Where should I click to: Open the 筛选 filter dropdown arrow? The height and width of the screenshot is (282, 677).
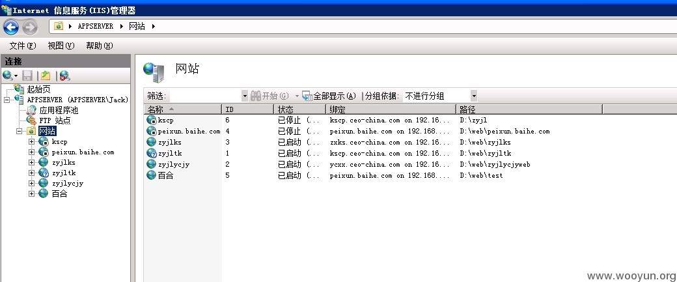(x=245, y=96)
